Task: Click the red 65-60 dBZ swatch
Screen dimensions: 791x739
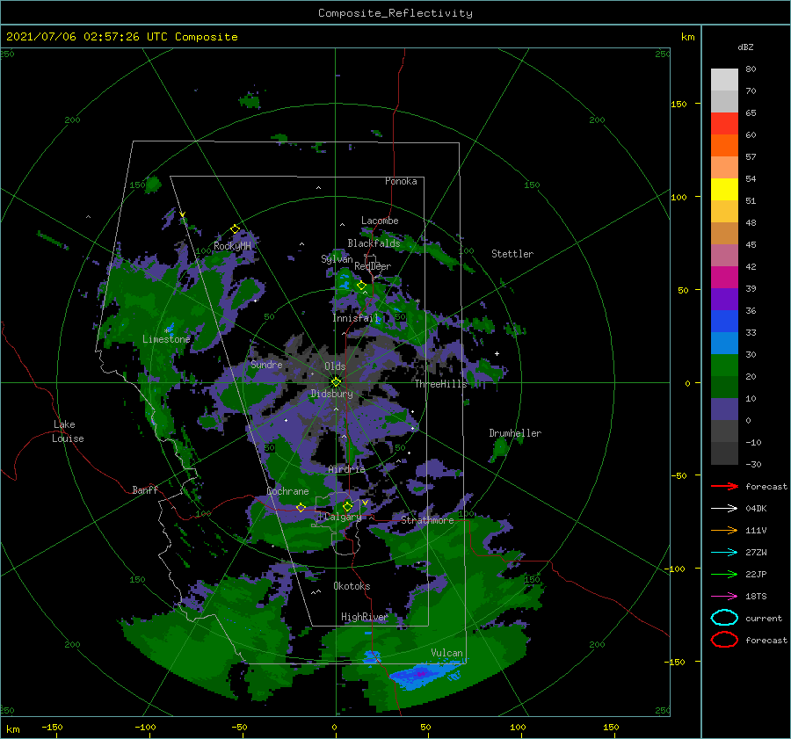Action: [724, 124]
